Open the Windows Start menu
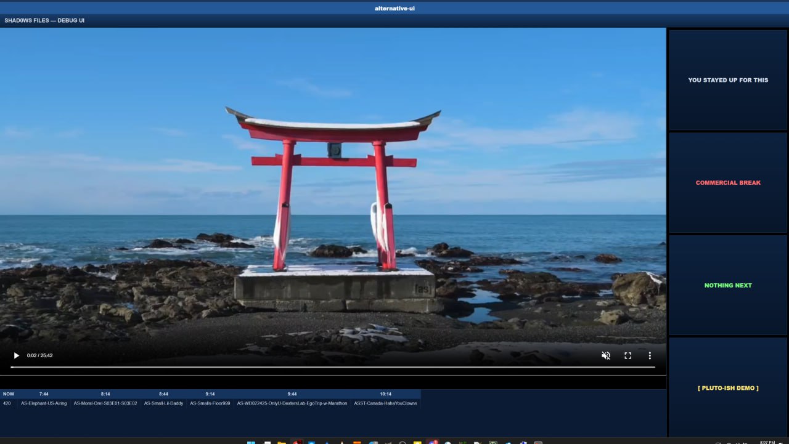789x444 pixels. (x=251, y=442)
